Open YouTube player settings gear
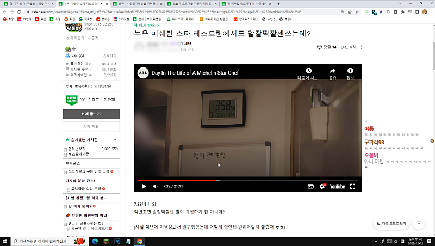 [x=322, y=186]
